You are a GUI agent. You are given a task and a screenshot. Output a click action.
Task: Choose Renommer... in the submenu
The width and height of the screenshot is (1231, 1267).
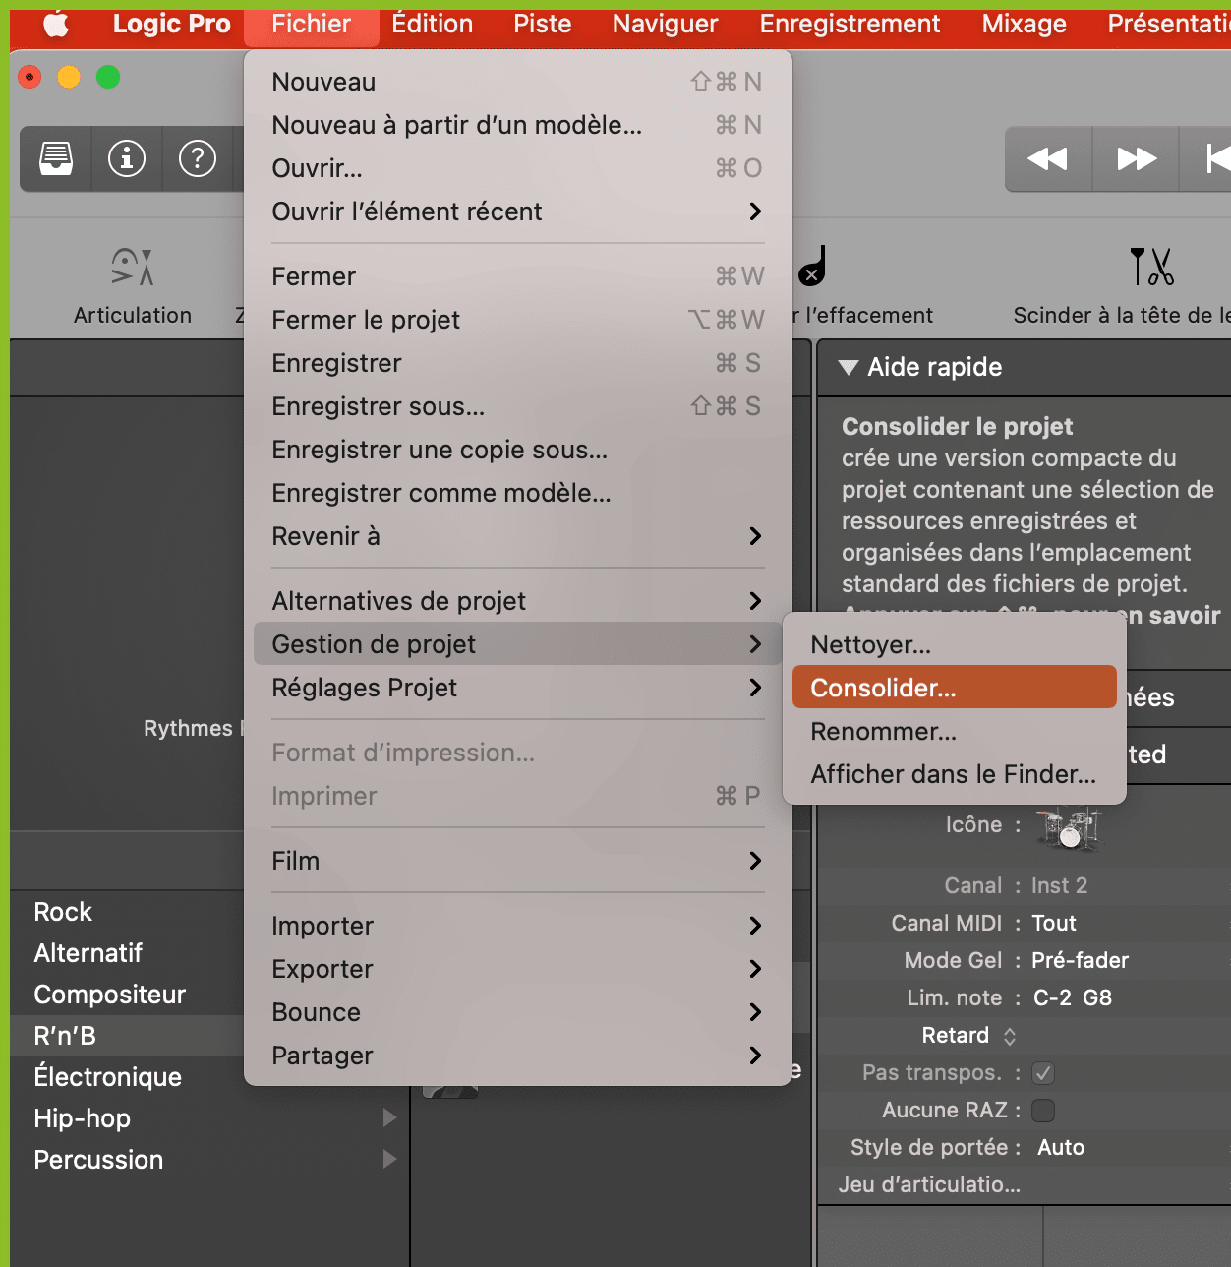(x=954, y=731)
